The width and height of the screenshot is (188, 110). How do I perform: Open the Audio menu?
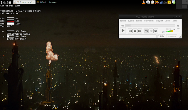[131, 21]
